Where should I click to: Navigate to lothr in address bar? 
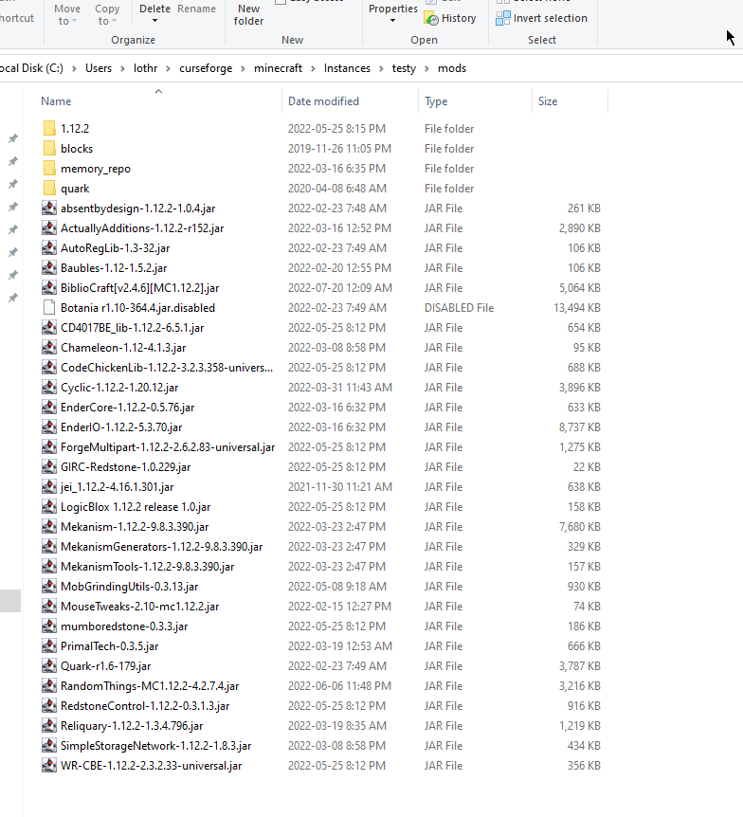(145, 68)
